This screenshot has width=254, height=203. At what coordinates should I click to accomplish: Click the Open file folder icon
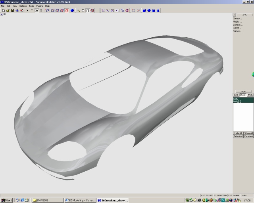[x=8, y=10]
